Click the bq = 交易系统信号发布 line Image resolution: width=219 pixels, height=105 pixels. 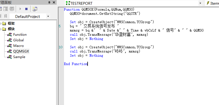[x=94, y=26]
